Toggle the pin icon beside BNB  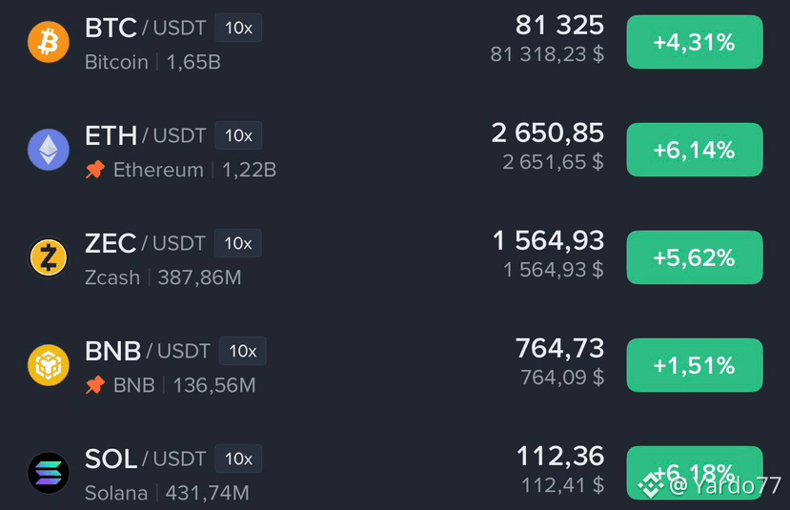[x=94, y=385]
